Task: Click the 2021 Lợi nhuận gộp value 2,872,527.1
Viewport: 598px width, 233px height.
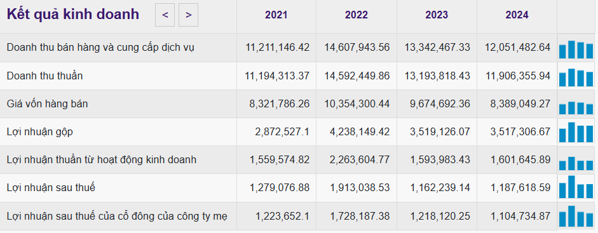Action: 282,131
